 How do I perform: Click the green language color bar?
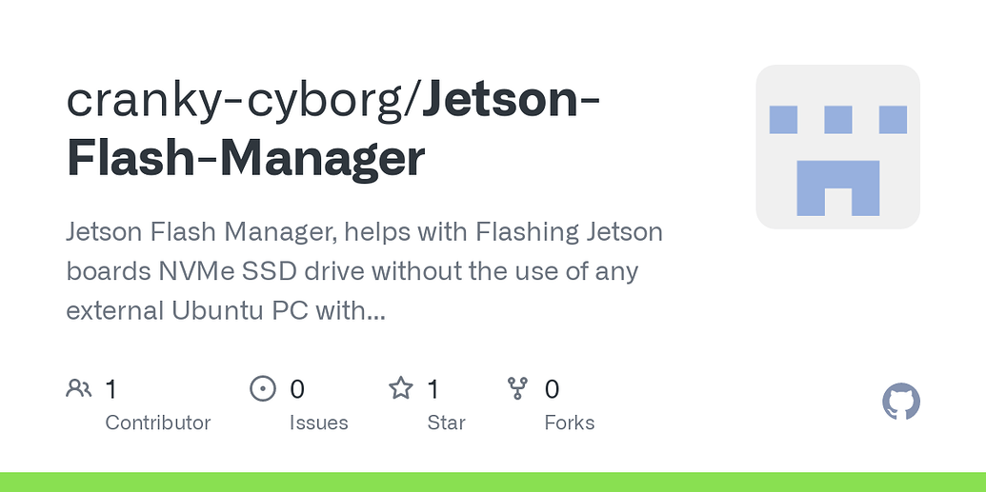[x=493, y=482]
